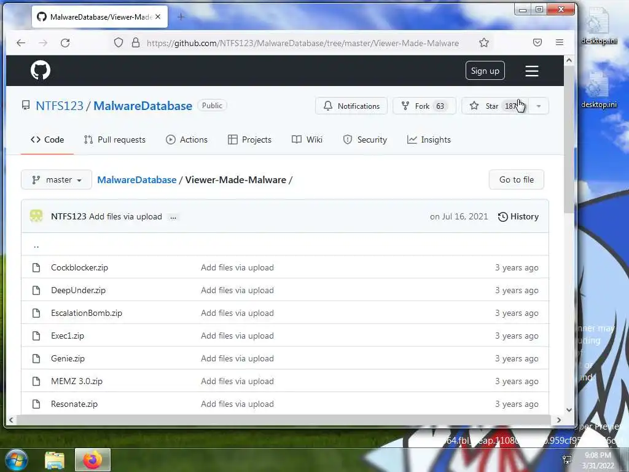Click the file icon beside Resonate.zip
Viewport: 629px width, 472px height.
click(36, 404)
